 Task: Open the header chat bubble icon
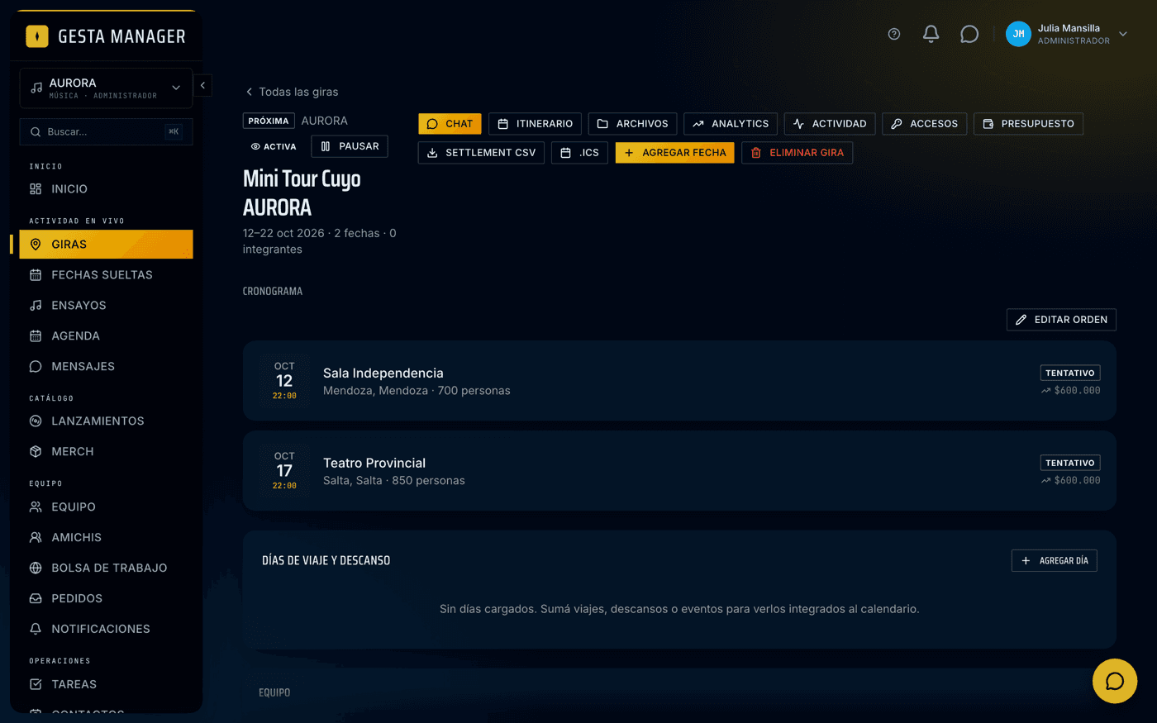click(969, 34)
